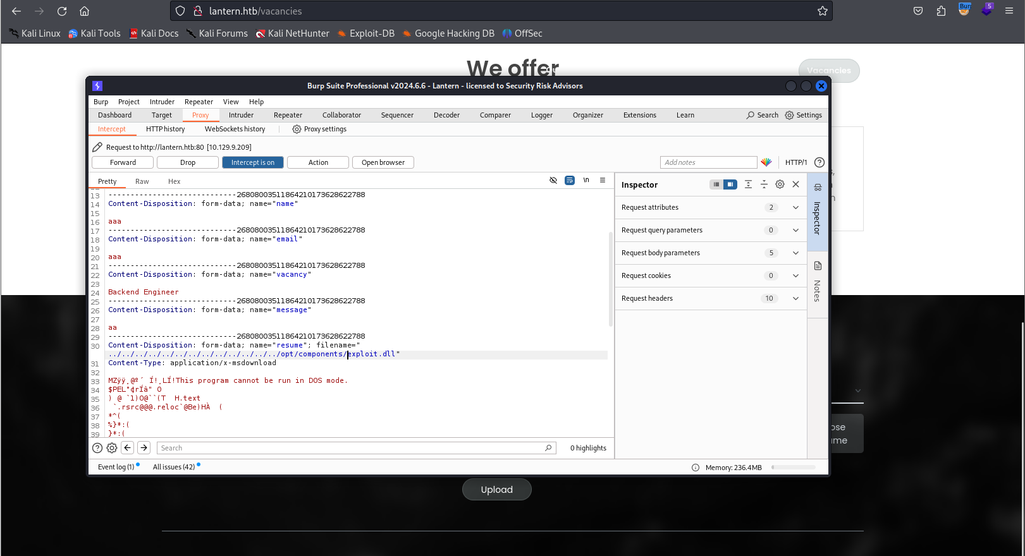The image size is (1025, 556).
Task: Click the Add notes field
Action: [708, 162]
